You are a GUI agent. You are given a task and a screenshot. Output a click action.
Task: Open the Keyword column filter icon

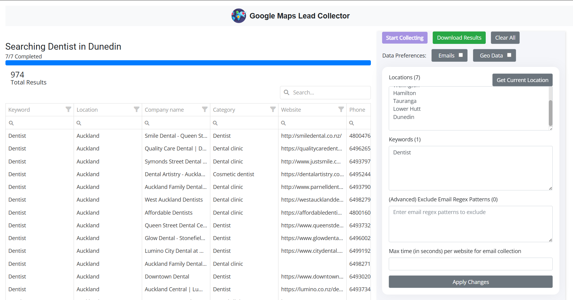click(68, 109)
